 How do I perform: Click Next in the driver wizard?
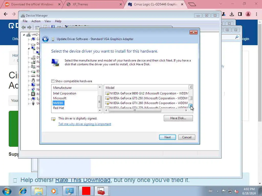[x=167, y=137]
